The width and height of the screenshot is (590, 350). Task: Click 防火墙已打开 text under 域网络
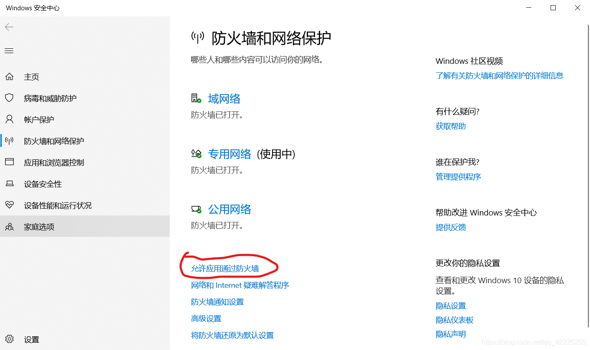coord(217,115)
